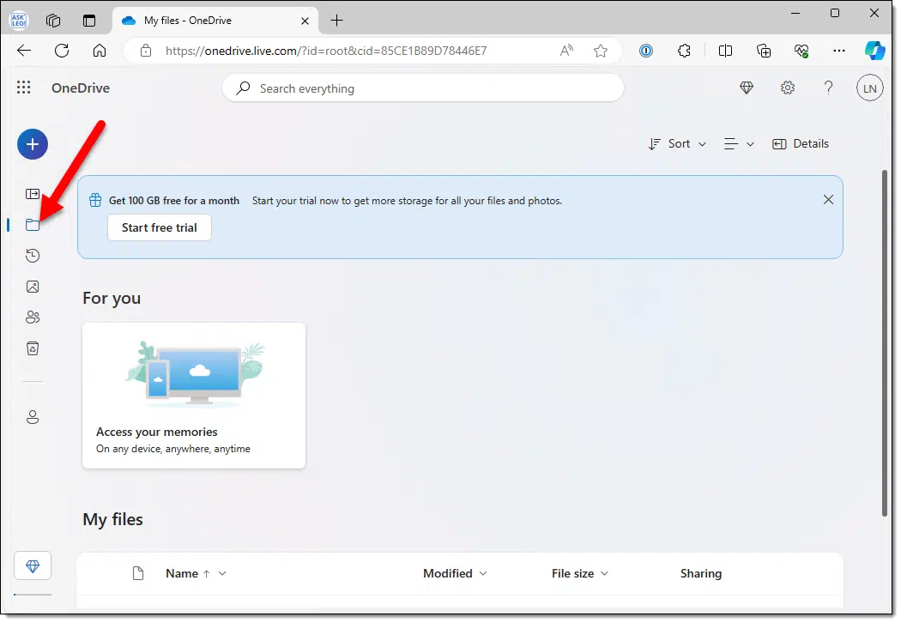This screenshot has width=901, height=623.
Task: Expand the File size column dropdown
Action: [x=604, y=573]
